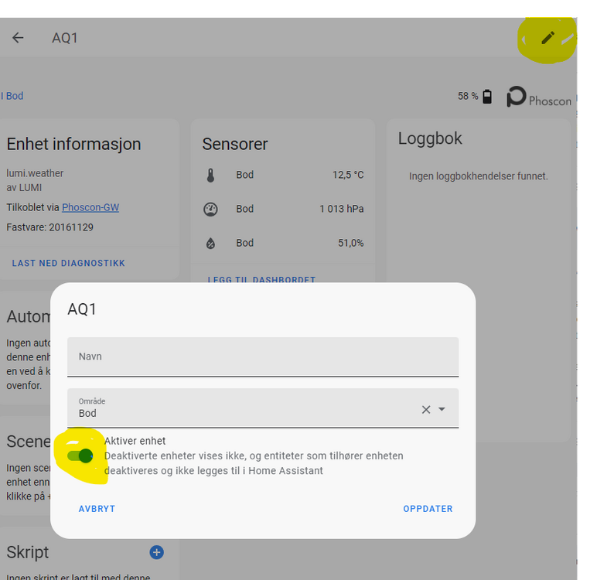Click the thermometer icon for Bod temperature

[210, 175]
